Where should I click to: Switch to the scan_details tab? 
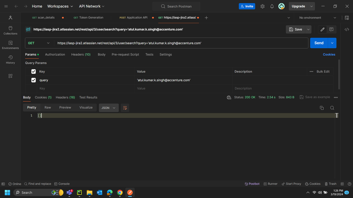pos(43,18)
